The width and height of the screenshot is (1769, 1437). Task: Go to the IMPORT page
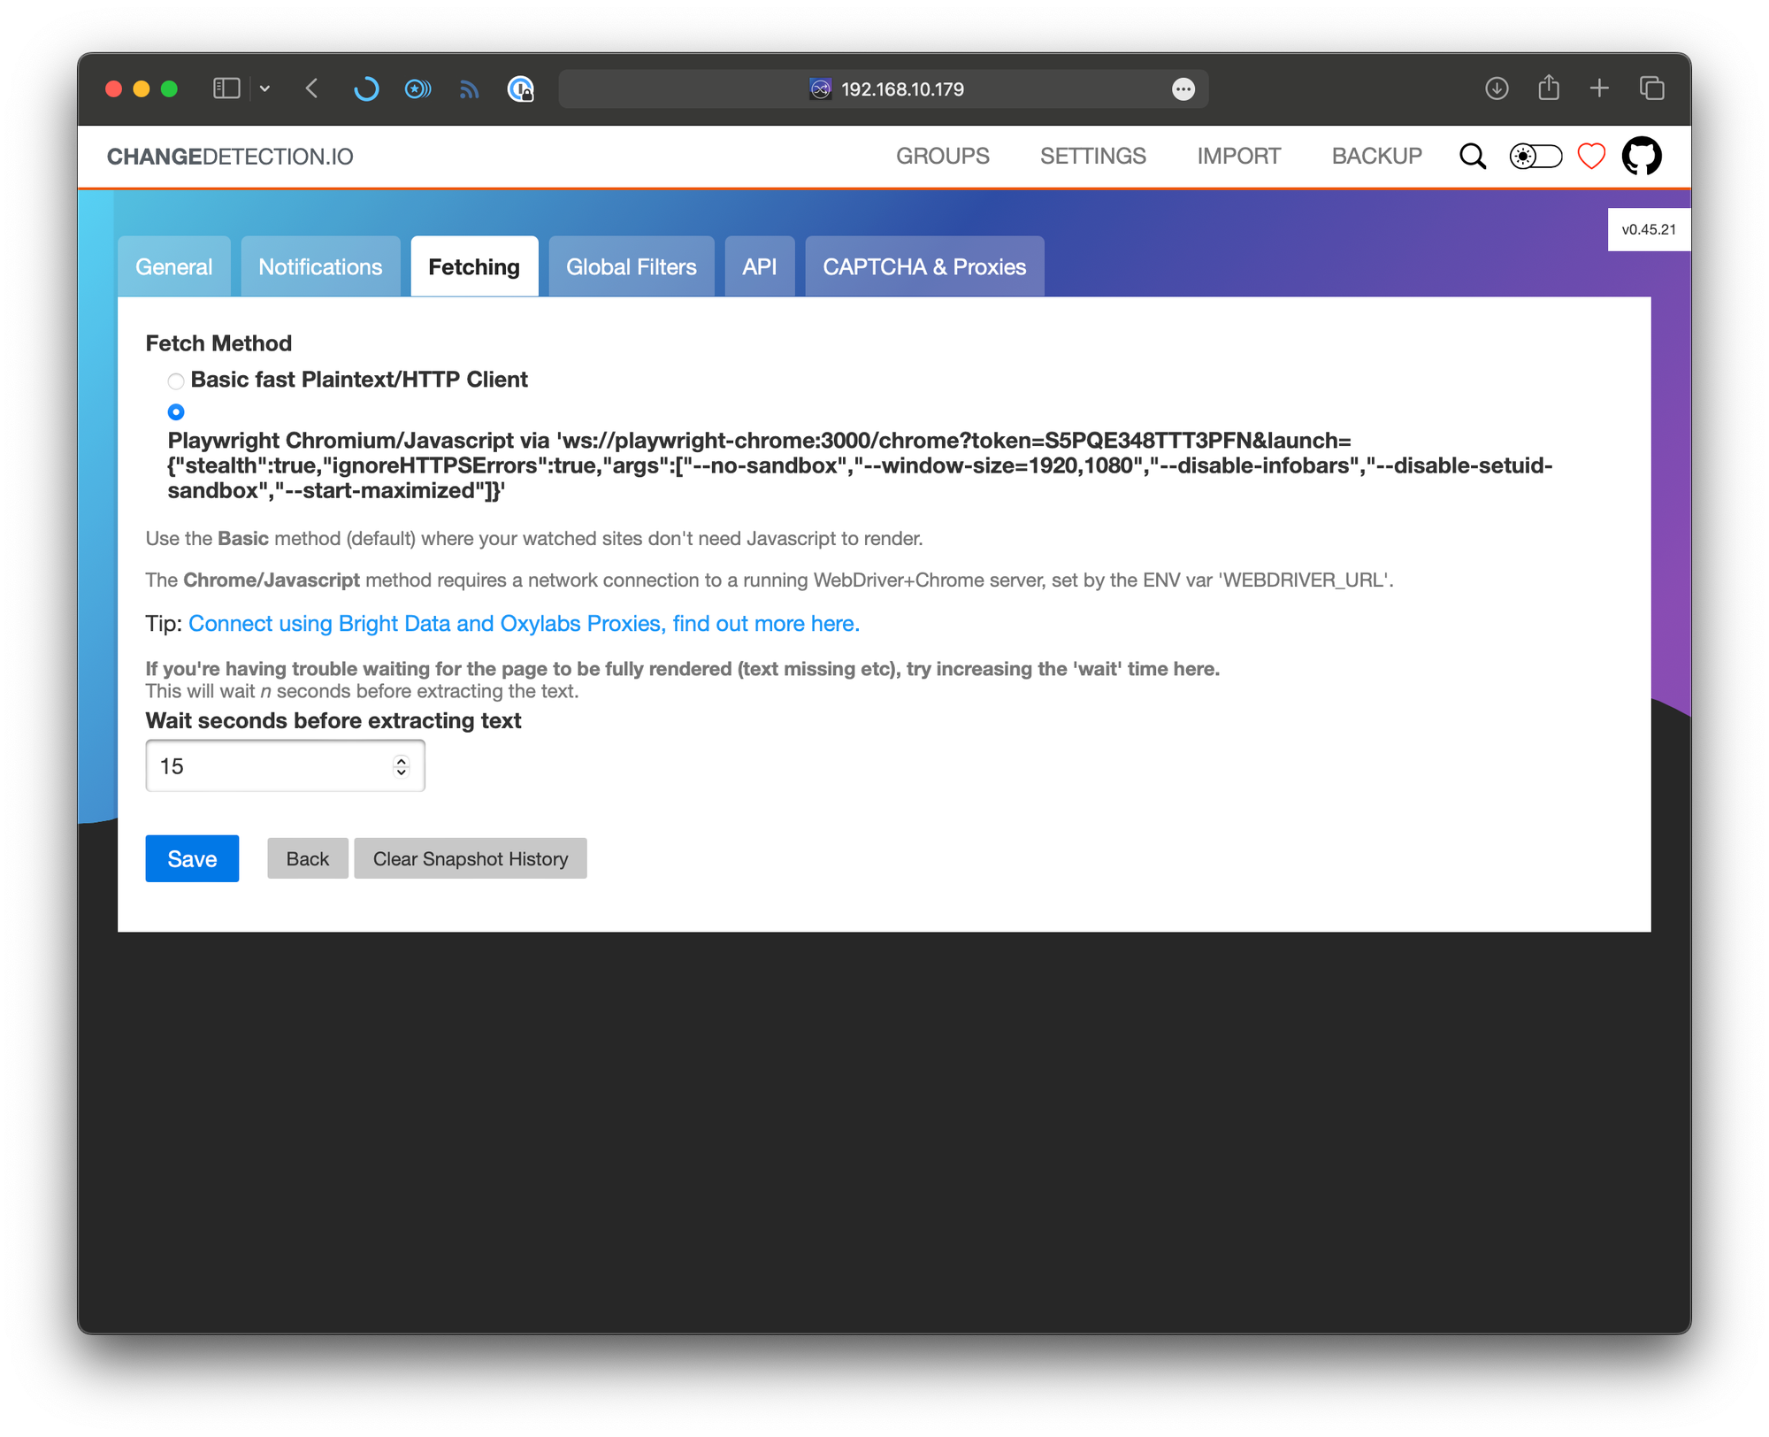click(1239, 156)
